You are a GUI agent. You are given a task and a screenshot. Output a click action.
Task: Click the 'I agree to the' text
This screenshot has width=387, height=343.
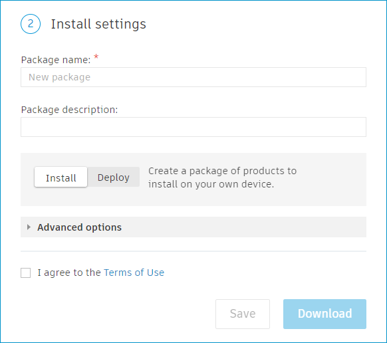(69, 273)
